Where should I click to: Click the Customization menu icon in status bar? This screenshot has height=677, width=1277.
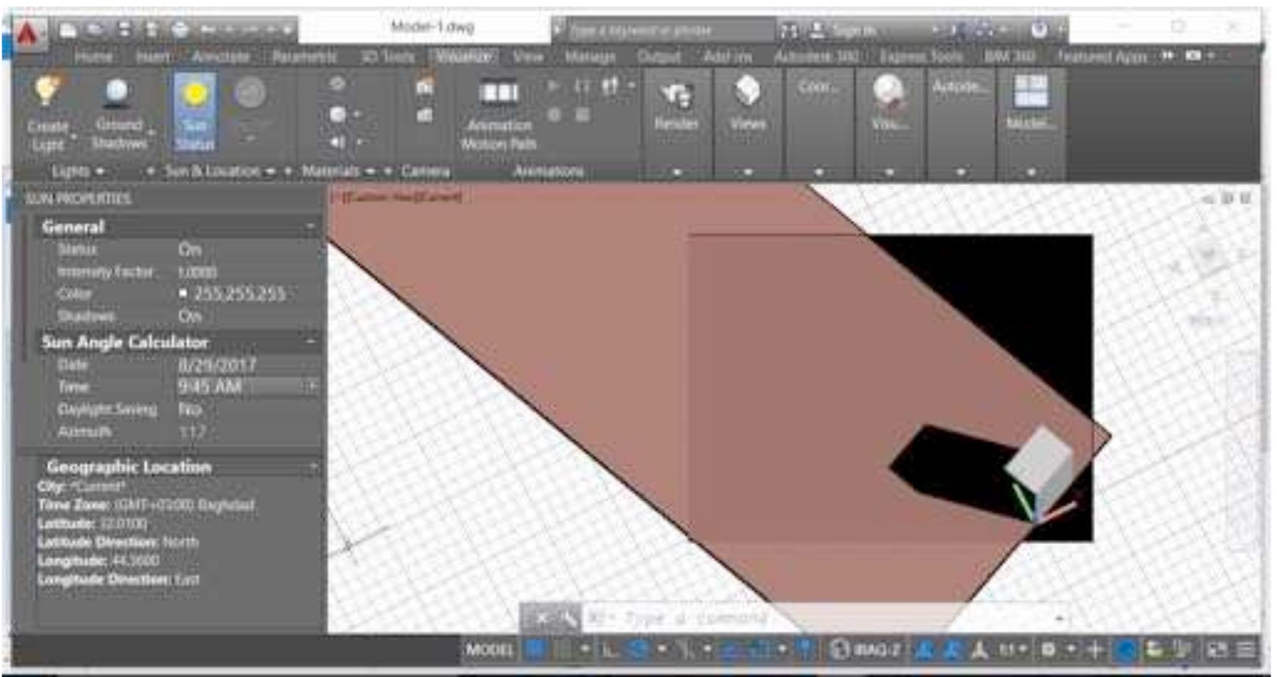1245,649
